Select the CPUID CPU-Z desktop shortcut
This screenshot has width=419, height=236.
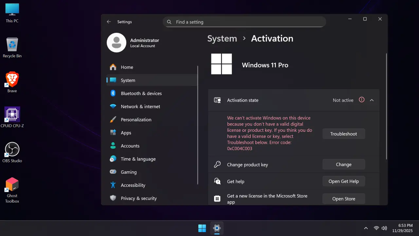[12, 117]
